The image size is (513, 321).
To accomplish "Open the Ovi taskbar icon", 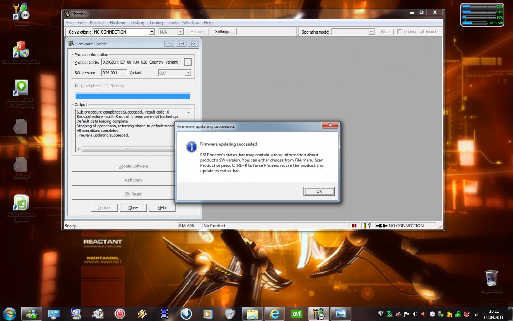I will [297, 314].
